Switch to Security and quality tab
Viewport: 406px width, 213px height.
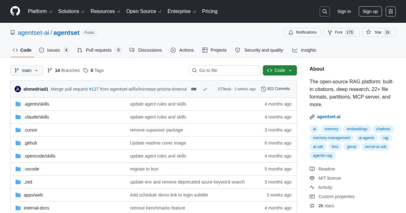click(259, 50)
